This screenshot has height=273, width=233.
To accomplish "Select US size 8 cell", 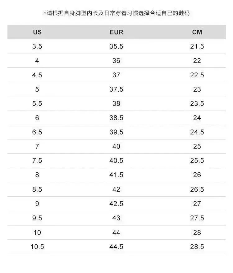I will [x=37, y=175].
